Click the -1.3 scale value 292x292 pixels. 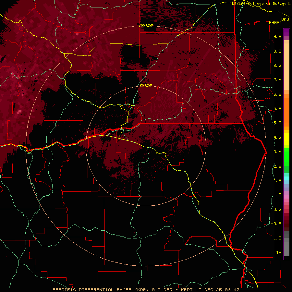coord(276,238)
